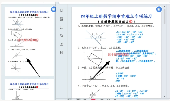Select red annotation 这个是有答案的 on main page
The height and width of the screenshot is (101, 170).
118,54
